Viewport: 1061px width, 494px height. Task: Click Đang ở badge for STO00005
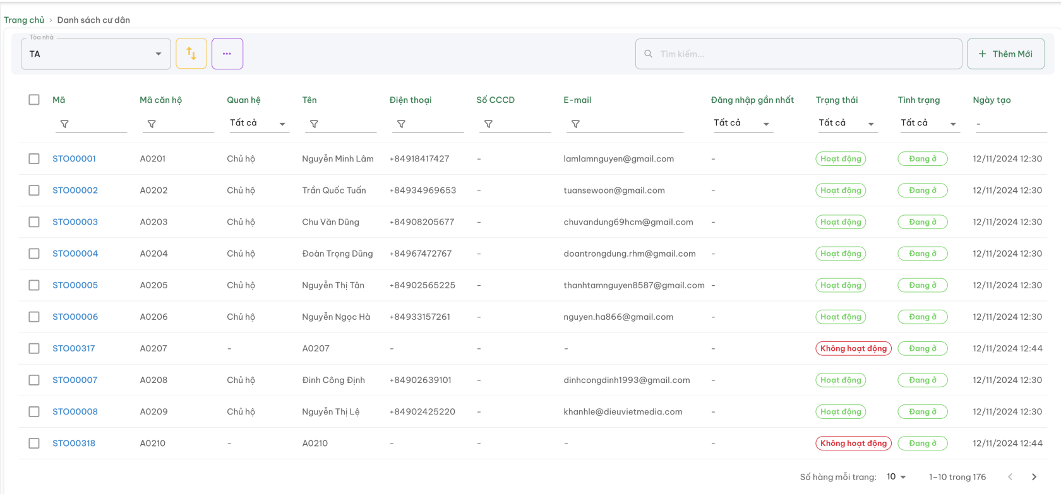click(x=923, y=285)
